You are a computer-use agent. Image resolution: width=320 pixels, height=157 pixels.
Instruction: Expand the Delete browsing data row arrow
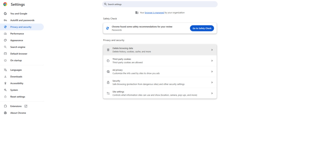pyautogui.click(x=212, y=50)
